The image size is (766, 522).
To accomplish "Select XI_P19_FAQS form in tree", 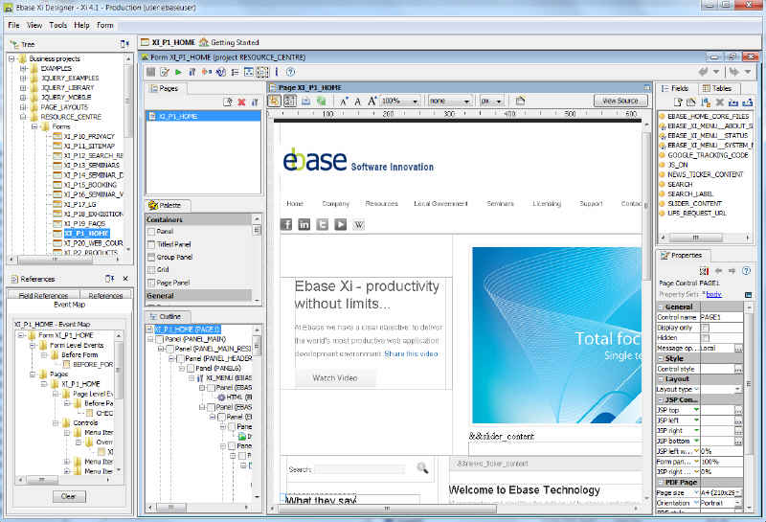I will pyautogui.click(x=84, y=224).
